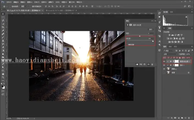The width and height of the screenshot is (194, 120).
Task: Open 3D cube panel icon in dock
Action: point(160,50)
